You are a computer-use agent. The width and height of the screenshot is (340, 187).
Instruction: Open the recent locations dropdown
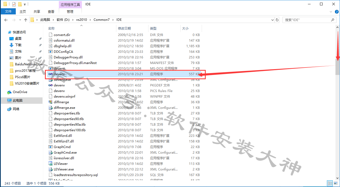(20, 20)
